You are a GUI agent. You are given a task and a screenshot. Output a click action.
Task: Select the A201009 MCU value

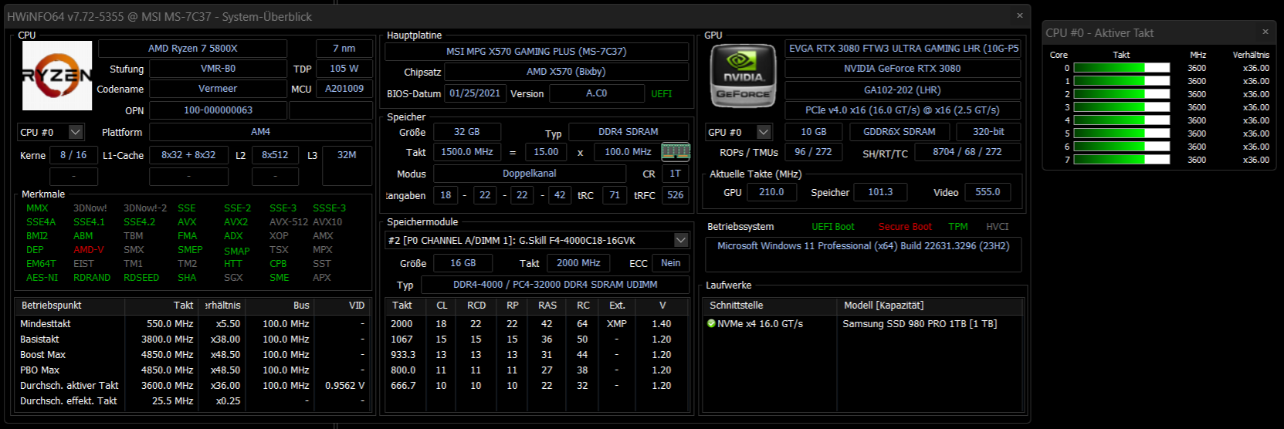click(344, 89)
